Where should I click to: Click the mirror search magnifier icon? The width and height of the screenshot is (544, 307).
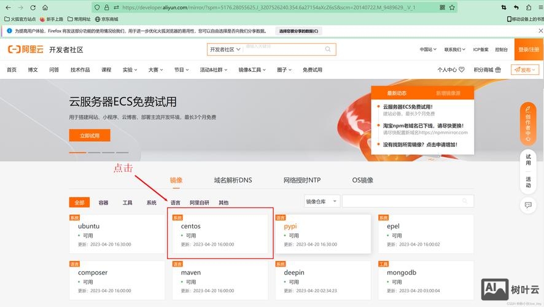(x=465, y=201)
